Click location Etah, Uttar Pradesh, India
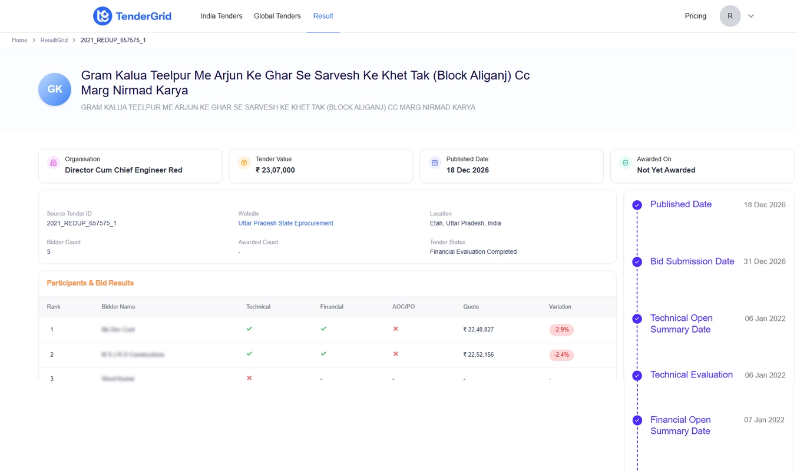Viewport: 797px width, 471px height. tap(465, 223)
